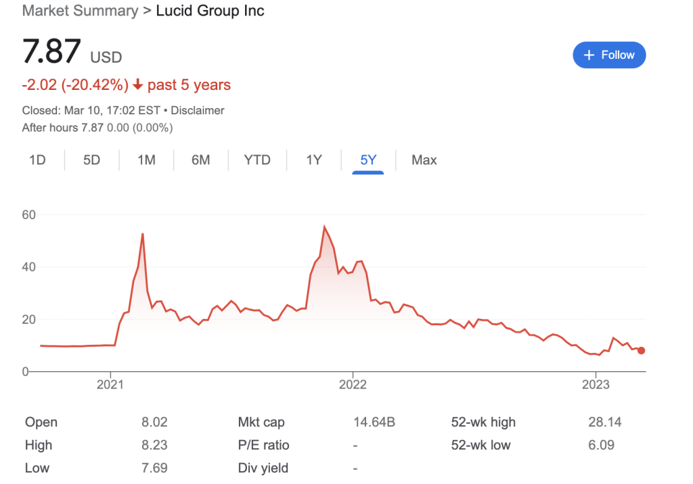
Task: Choose the 1Y range tab
Action: click(x=314, y=160)
